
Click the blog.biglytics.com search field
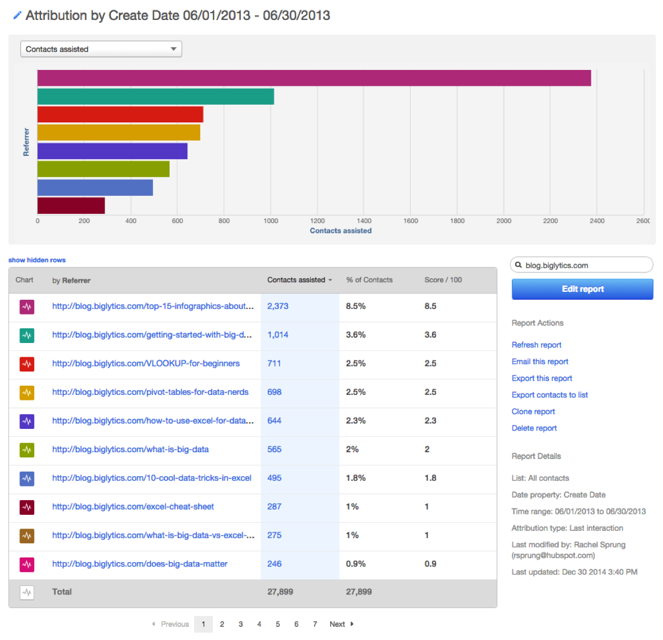point(585,265)
